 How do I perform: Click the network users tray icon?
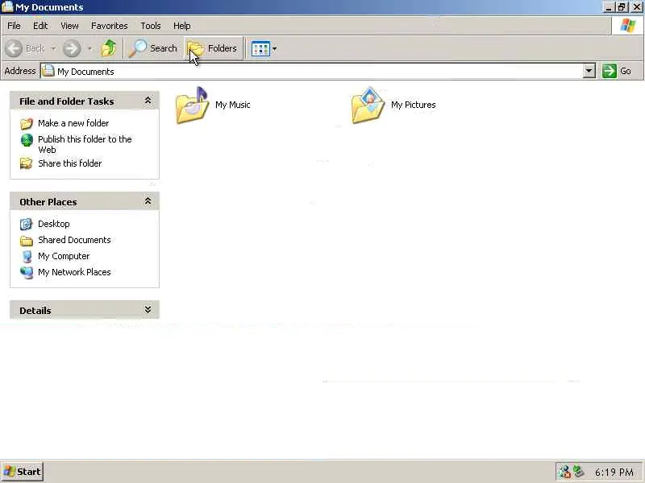coord(564,472)
